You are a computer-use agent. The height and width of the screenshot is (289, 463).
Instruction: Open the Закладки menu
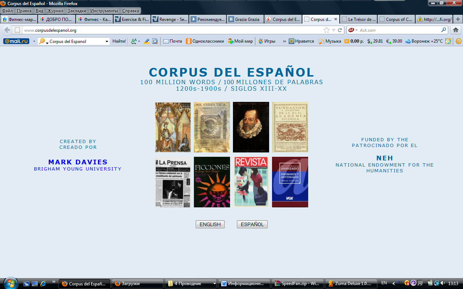[77, 11]
